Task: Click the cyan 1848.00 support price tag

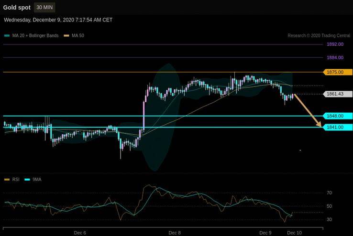Action: [x=338, y=116]
